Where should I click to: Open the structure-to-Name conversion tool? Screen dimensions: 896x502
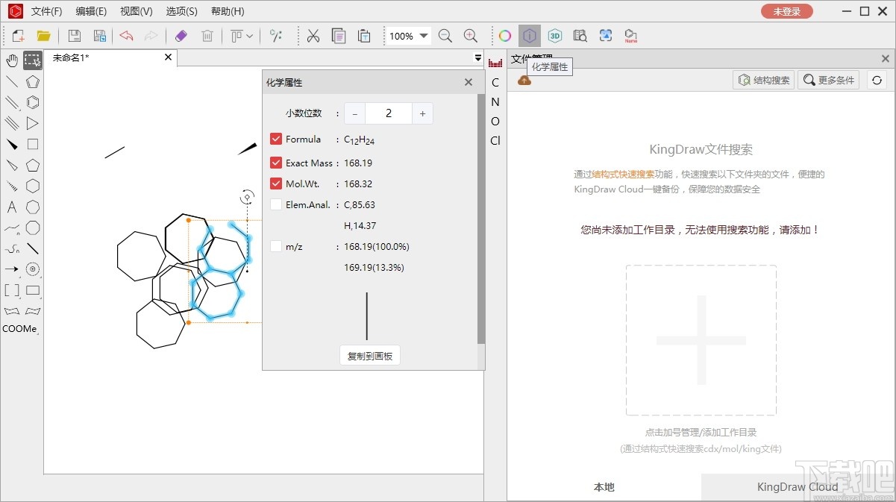[630, 35]
